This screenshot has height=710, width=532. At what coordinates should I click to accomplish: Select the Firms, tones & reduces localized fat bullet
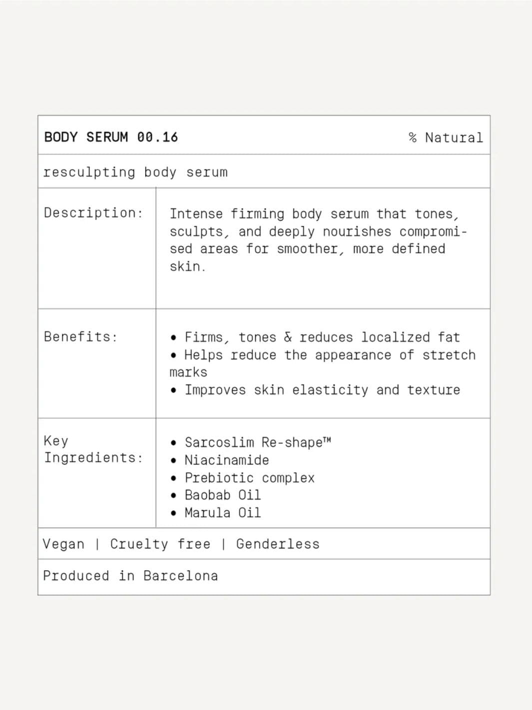click(x=322, y=337)
